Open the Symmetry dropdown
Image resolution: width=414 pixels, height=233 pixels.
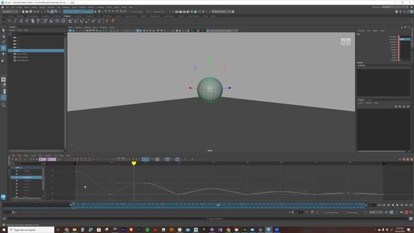click(159, 12)
